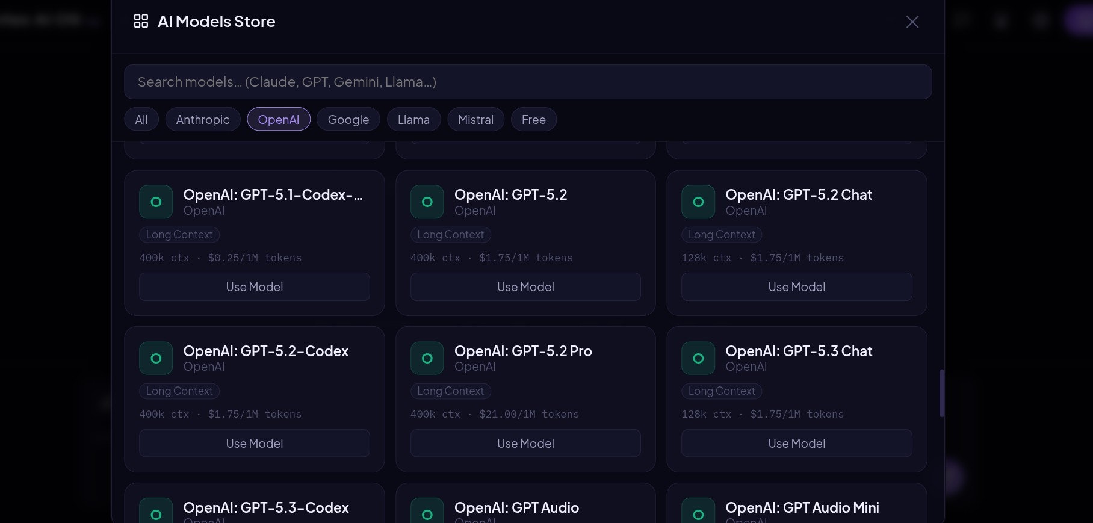The image size is (1093, 523).
Task: Click the GPT-5.3 Chat model icon
Action: coord(698,358)
